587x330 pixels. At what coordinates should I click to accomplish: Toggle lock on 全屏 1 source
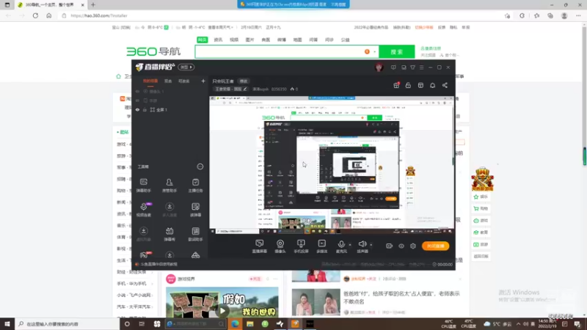(145, 110)
